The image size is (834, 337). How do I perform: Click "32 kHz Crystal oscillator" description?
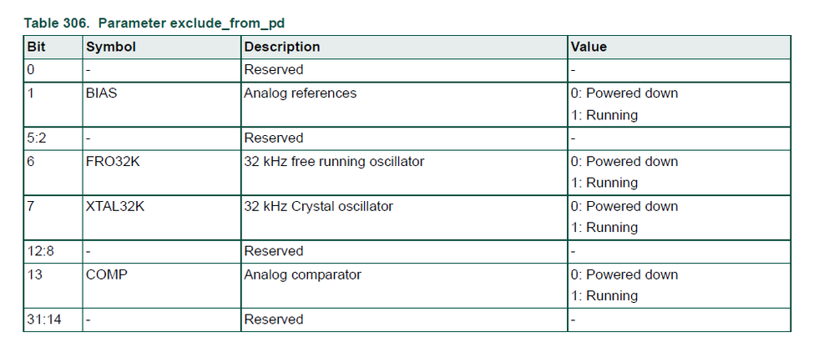[x=318, y=206]
